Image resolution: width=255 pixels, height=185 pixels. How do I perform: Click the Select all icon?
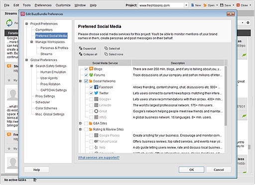pyautogui.click(x=106, y=48)
